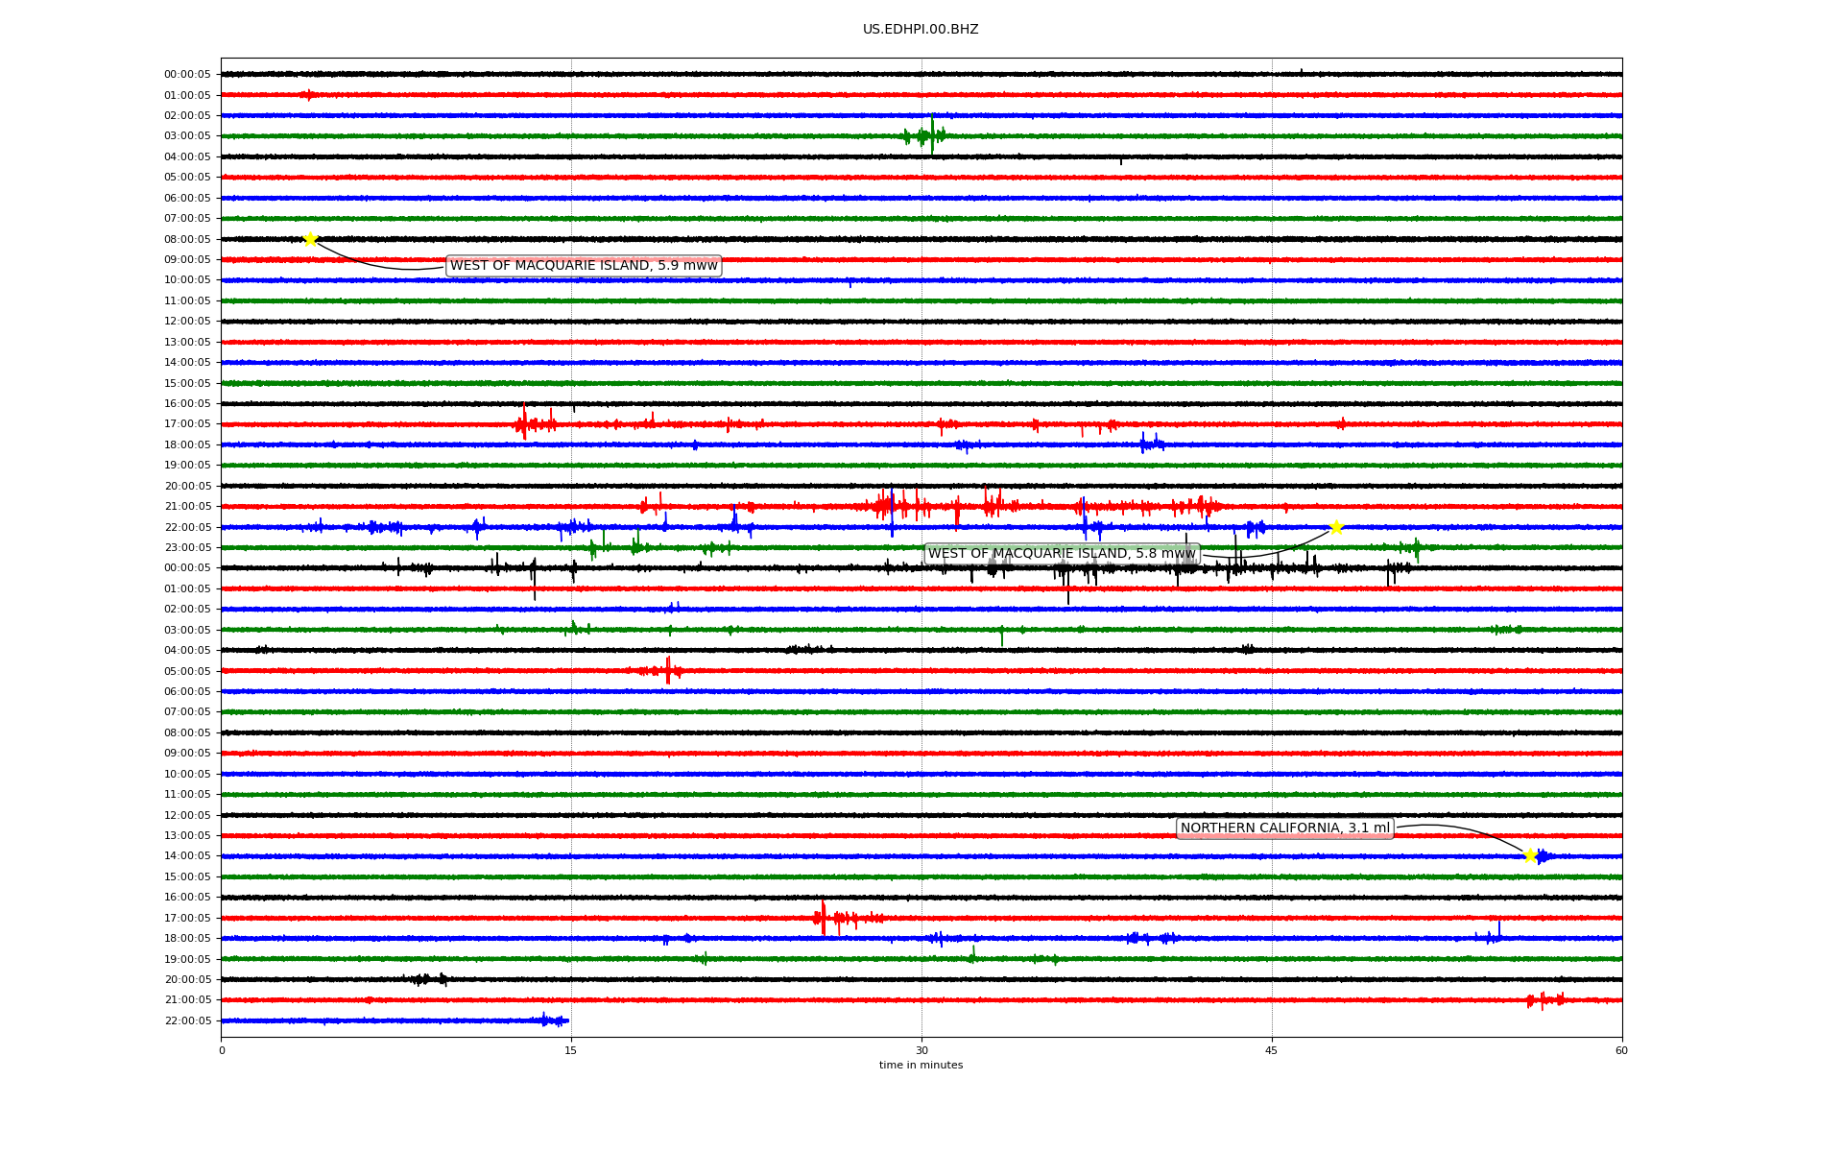Click the yellow star on the 08:00:05 trace

pyautogui.click(x=310, y=239)
